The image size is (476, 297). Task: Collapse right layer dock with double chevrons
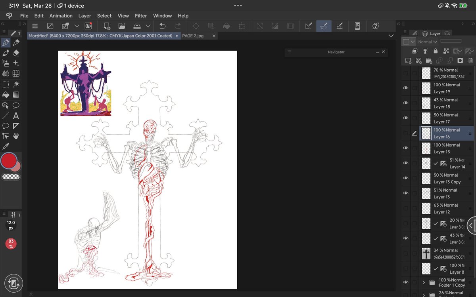coord(472,24)
